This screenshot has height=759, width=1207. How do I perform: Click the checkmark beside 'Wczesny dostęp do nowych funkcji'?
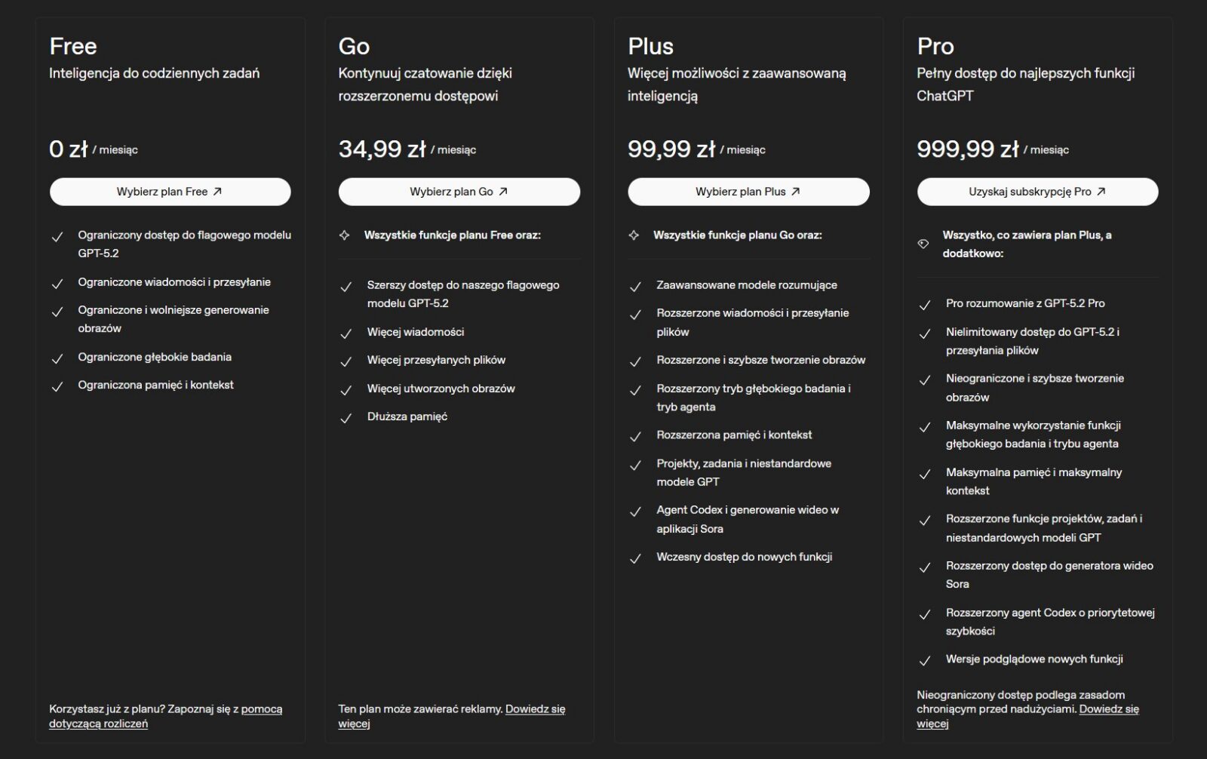[x=635, y=558]
